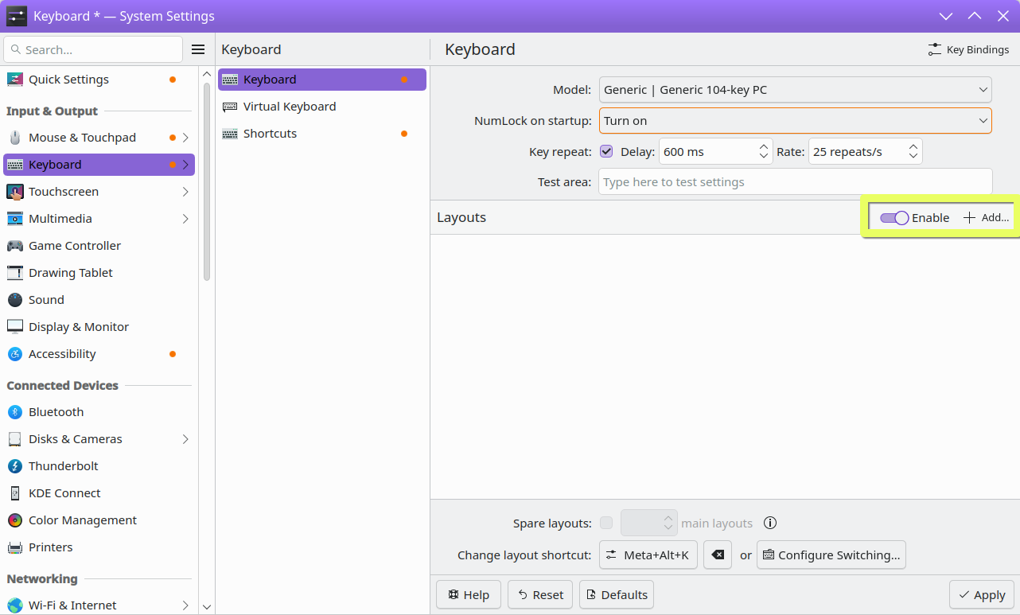Open Configure Switching dialog

[831, 555]
